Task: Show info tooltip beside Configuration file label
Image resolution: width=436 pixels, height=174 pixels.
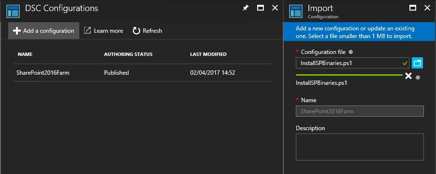Action: (x=350, y=52)
